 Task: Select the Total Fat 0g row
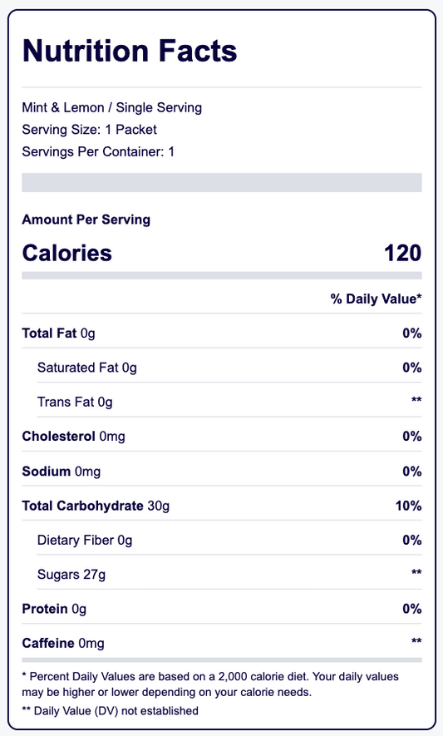222,333
